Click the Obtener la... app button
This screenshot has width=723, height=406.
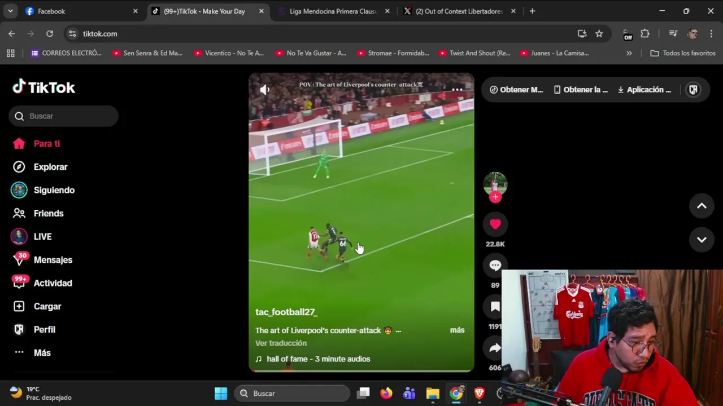pyautogui.click(x=581, y=90)
